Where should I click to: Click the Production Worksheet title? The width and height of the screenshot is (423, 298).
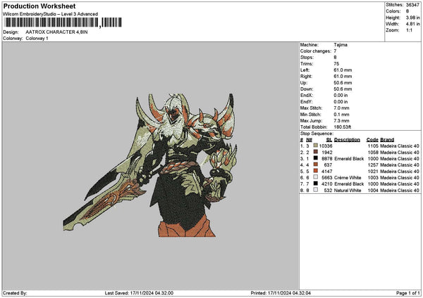(x=35, y=6)
